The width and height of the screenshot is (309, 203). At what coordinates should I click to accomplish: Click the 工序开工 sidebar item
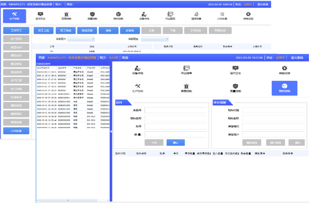tap(16, 30)
